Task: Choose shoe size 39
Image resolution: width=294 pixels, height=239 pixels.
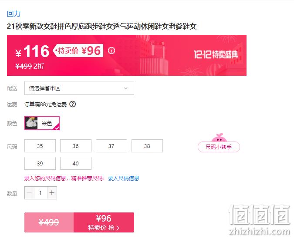Action: 40,163
